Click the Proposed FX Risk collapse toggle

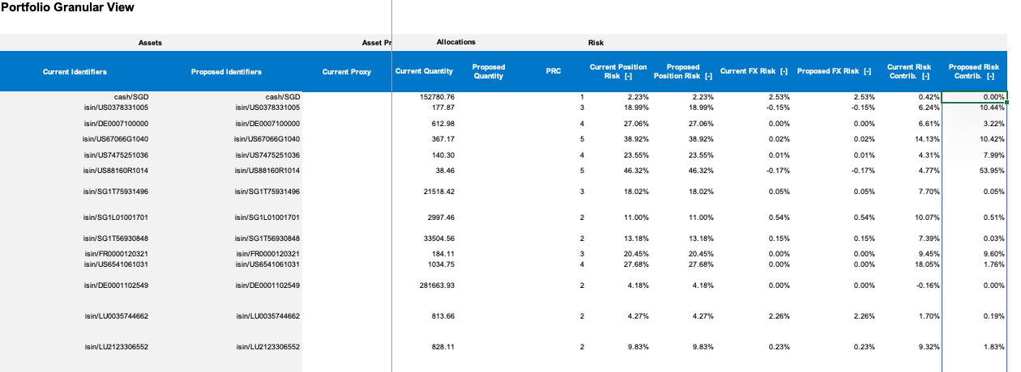click(867, 72)
